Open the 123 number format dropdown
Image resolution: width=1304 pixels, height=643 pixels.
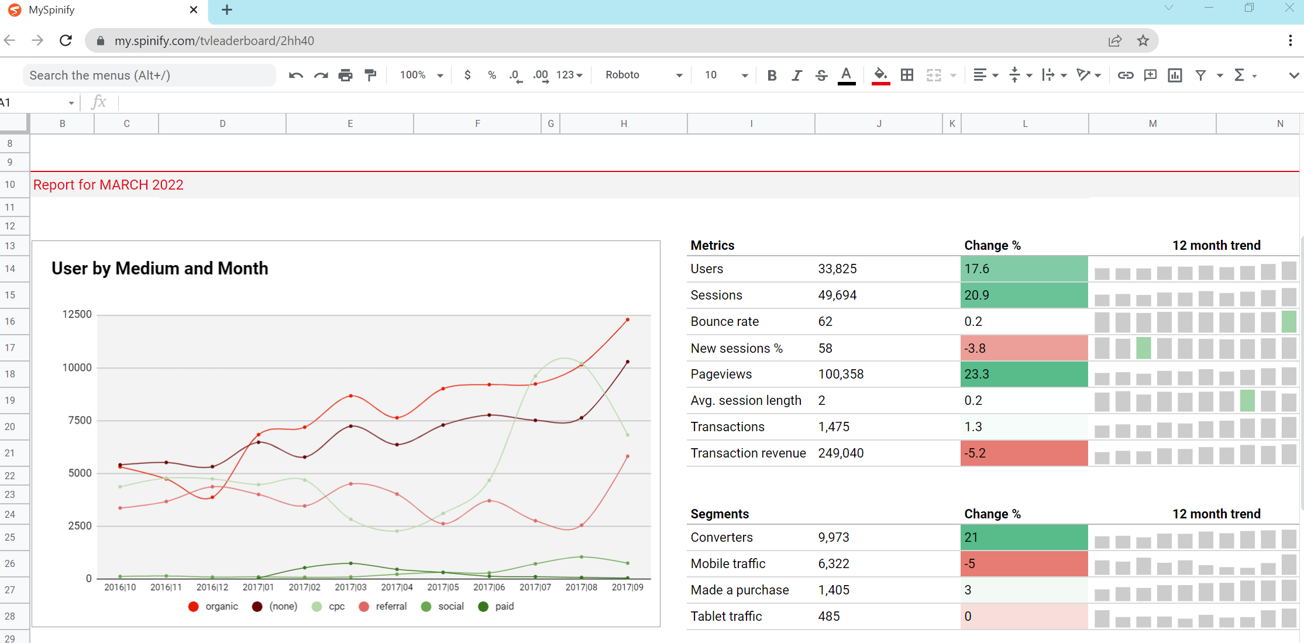coord(569,75)
